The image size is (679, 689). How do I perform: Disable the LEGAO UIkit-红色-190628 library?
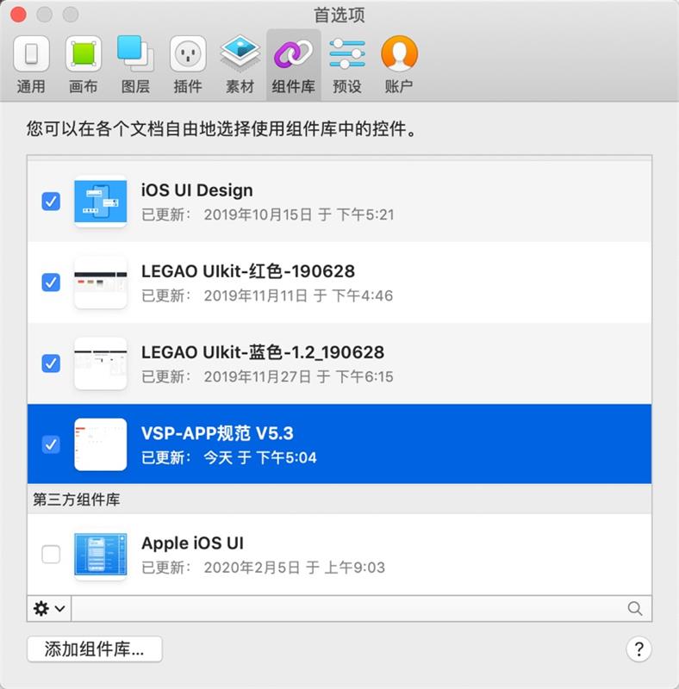(x=51, y=282)
